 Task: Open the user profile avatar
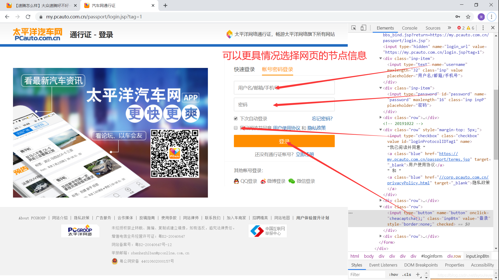coord(481,17)
